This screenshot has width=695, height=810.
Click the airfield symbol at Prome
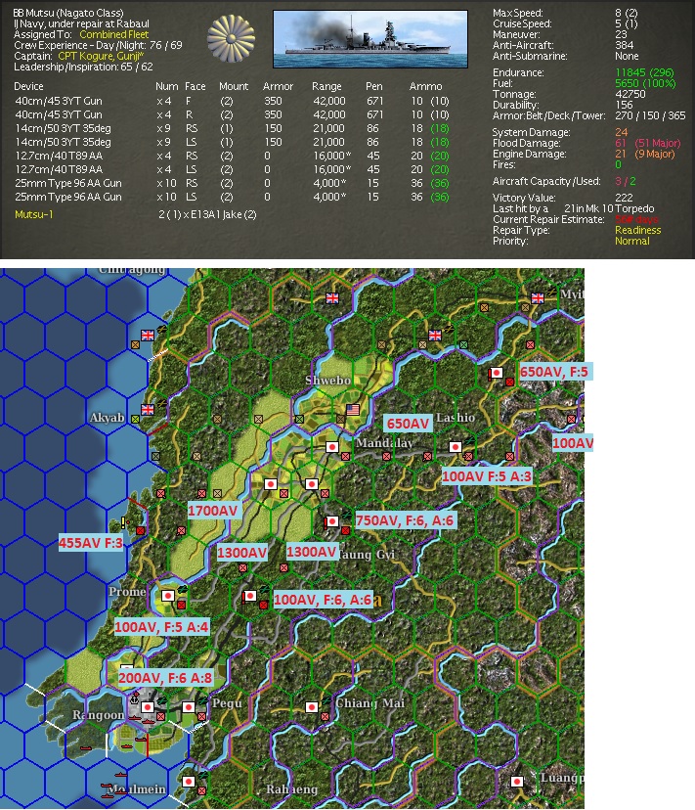[182, 590]
